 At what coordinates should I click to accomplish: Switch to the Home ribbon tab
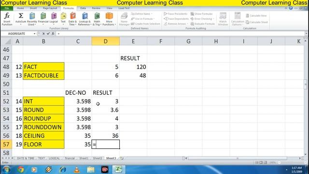(20, 8)
